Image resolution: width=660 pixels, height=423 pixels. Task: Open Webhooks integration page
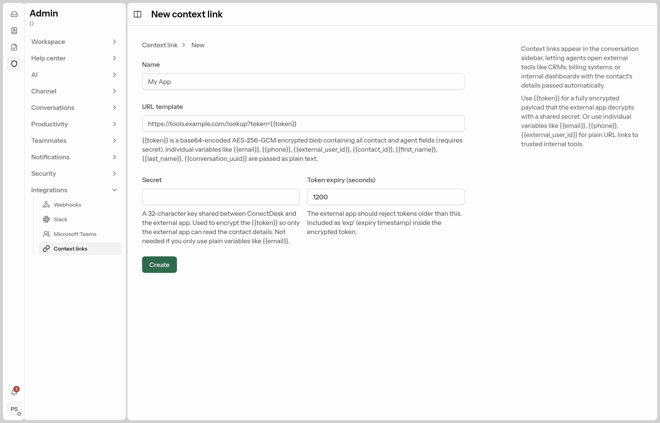point(80,205)
